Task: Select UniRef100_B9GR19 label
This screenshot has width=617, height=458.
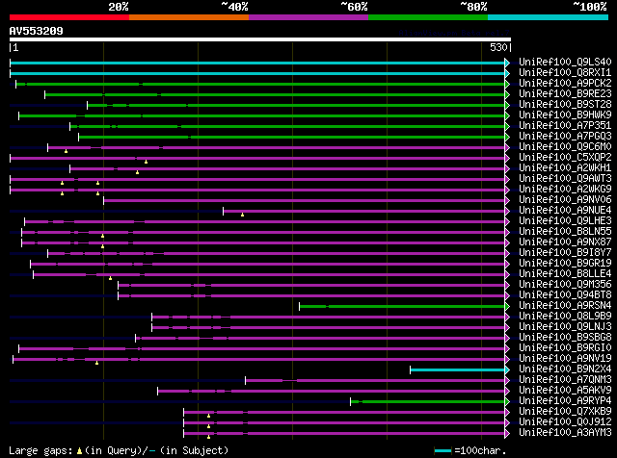Action: 565,264
